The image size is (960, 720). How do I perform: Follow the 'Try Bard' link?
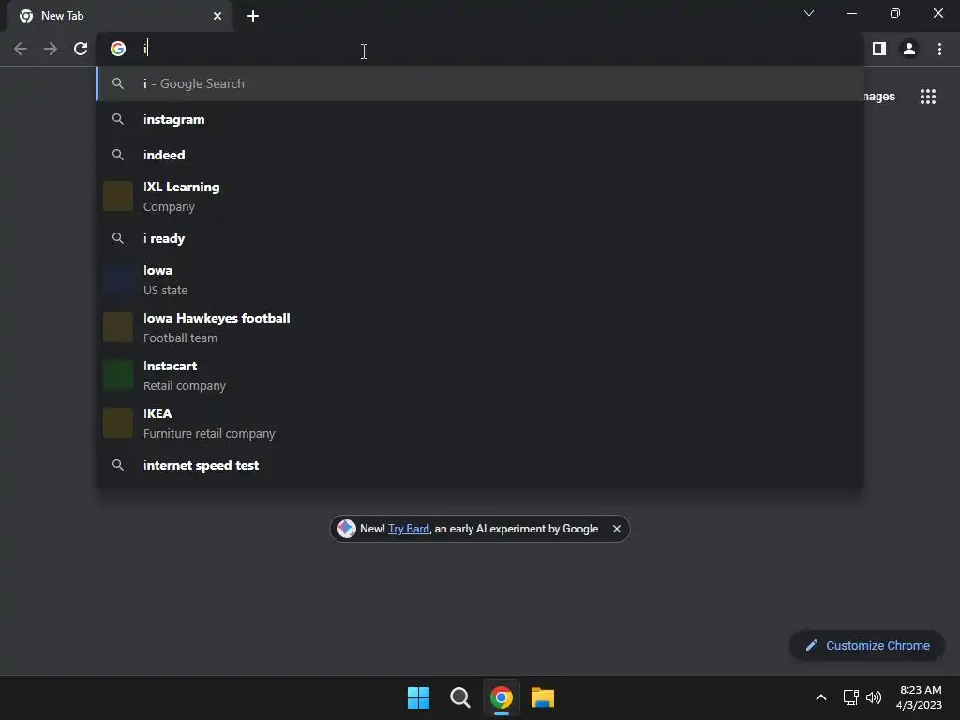pyautogui.click(x=409, y=529)
